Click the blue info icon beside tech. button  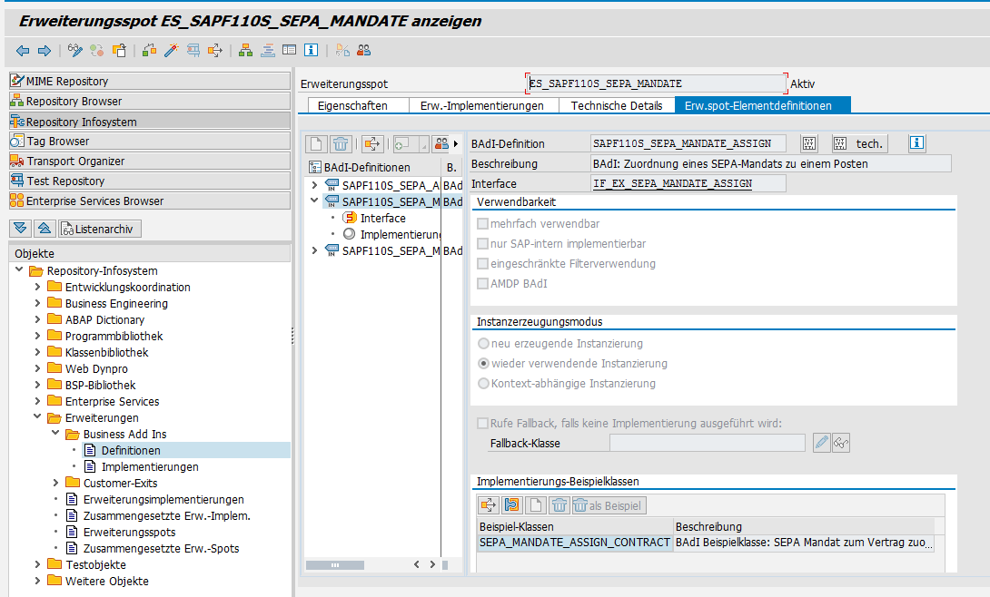tap(916, 143)
